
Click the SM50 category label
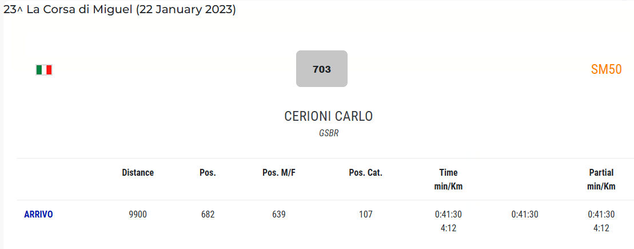tap(606, 69)
